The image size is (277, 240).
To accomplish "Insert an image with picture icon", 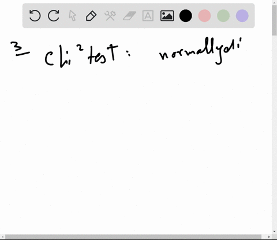I will pyautogui.click(x=167, y=16).
